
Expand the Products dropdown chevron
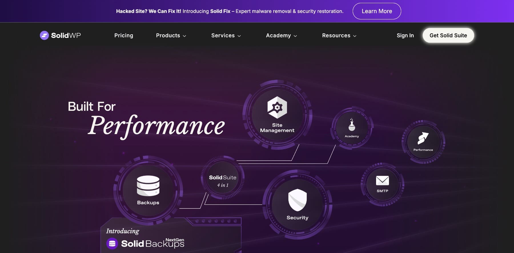coord(184,36)
